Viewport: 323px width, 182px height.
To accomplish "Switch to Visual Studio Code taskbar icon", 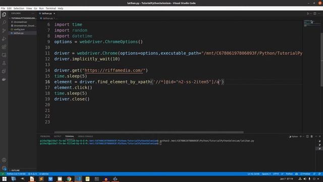I will [x=78, y=179].
